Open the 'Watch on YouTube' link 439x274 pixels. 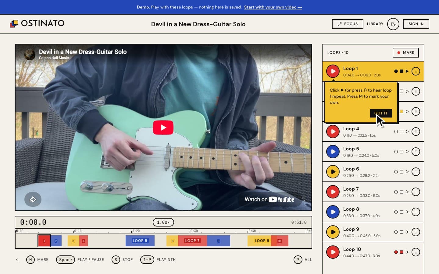269,199
